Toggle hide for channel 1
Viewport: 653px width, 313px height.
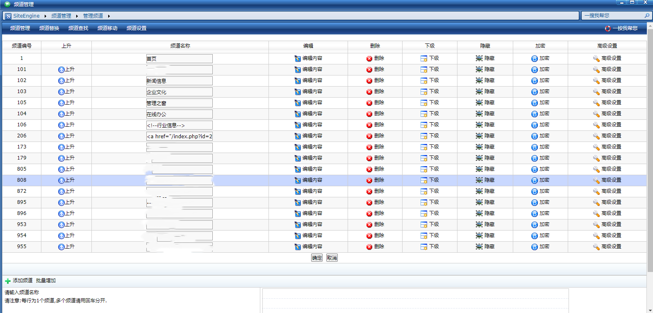tap(479, 59)
